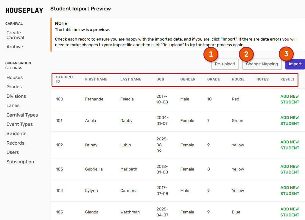305x220 pixels.
Task: Click the Re-upload button
Action: 225,64
